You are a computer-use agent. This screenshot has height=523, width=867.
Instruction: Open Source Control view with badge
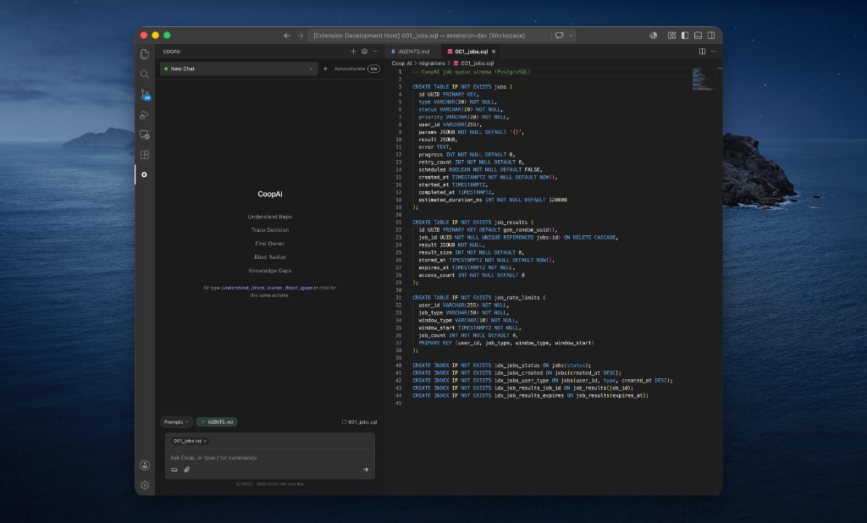145,95
